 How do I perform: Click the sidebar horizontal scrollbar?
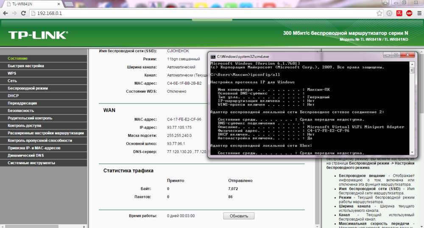(x=43, y=226)
